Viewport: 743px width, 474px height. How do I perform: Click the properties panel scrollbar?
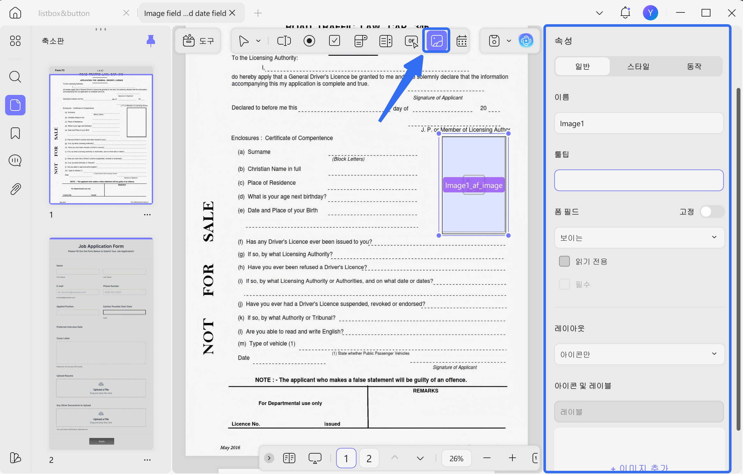pos(738,259)
